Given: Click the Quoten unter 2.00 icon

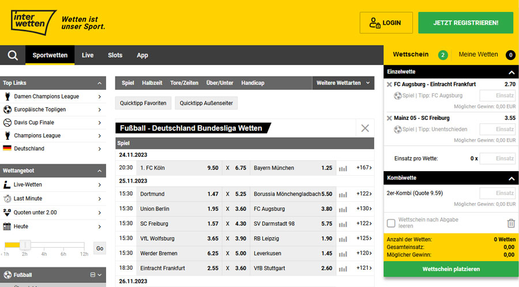Looking at the screenshot, I should 7,212.
